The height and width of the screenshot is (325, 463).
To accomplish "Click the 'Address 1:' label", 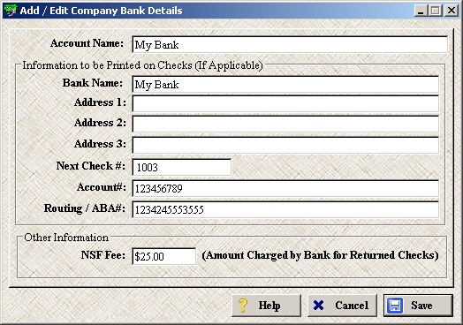I will click(100, 102).
